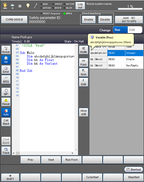This screenshot has height=182, width=144.
Task: Click the horizontal scrollbar right arrow
Action: (x=72, y=153)
